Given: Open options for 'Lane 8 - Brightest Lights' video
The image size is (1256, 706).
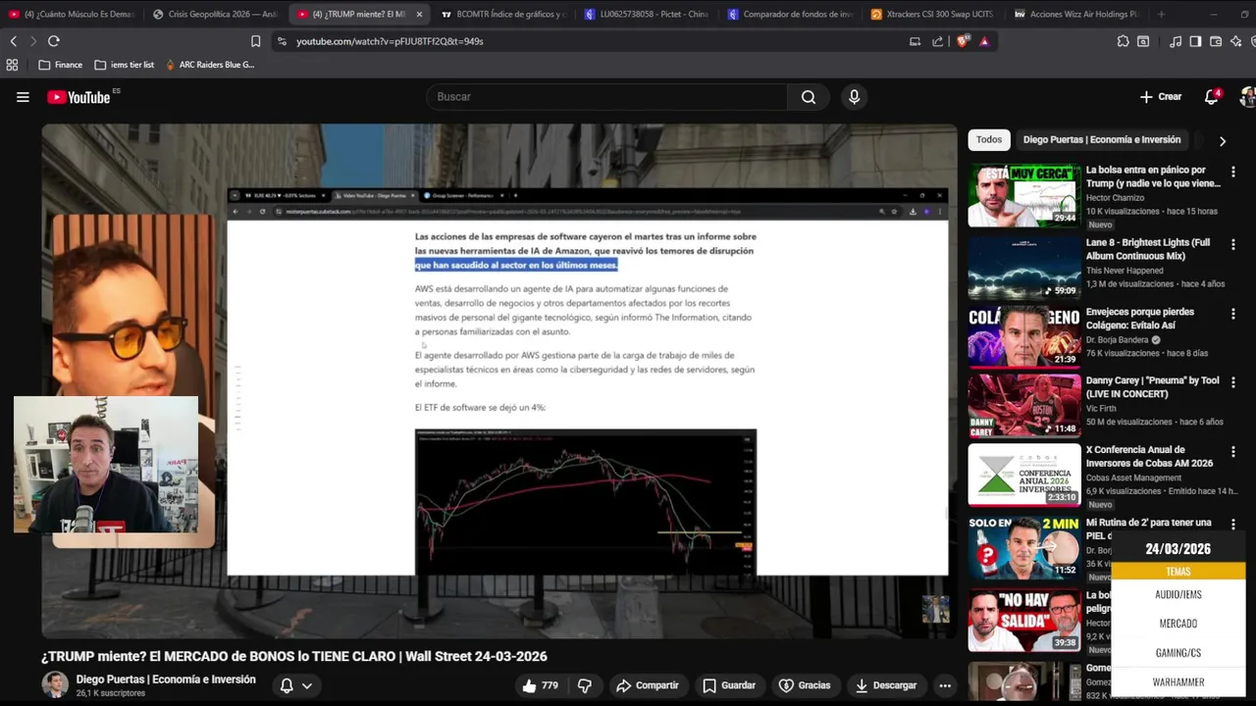Looking at the screenshot, I should coord(1232,244).
